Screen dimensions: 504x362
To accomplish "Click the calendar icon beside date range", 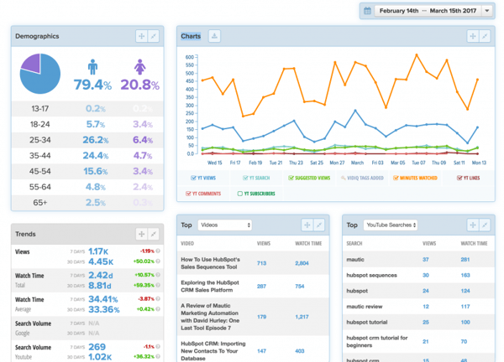I will tap(367, 11).
